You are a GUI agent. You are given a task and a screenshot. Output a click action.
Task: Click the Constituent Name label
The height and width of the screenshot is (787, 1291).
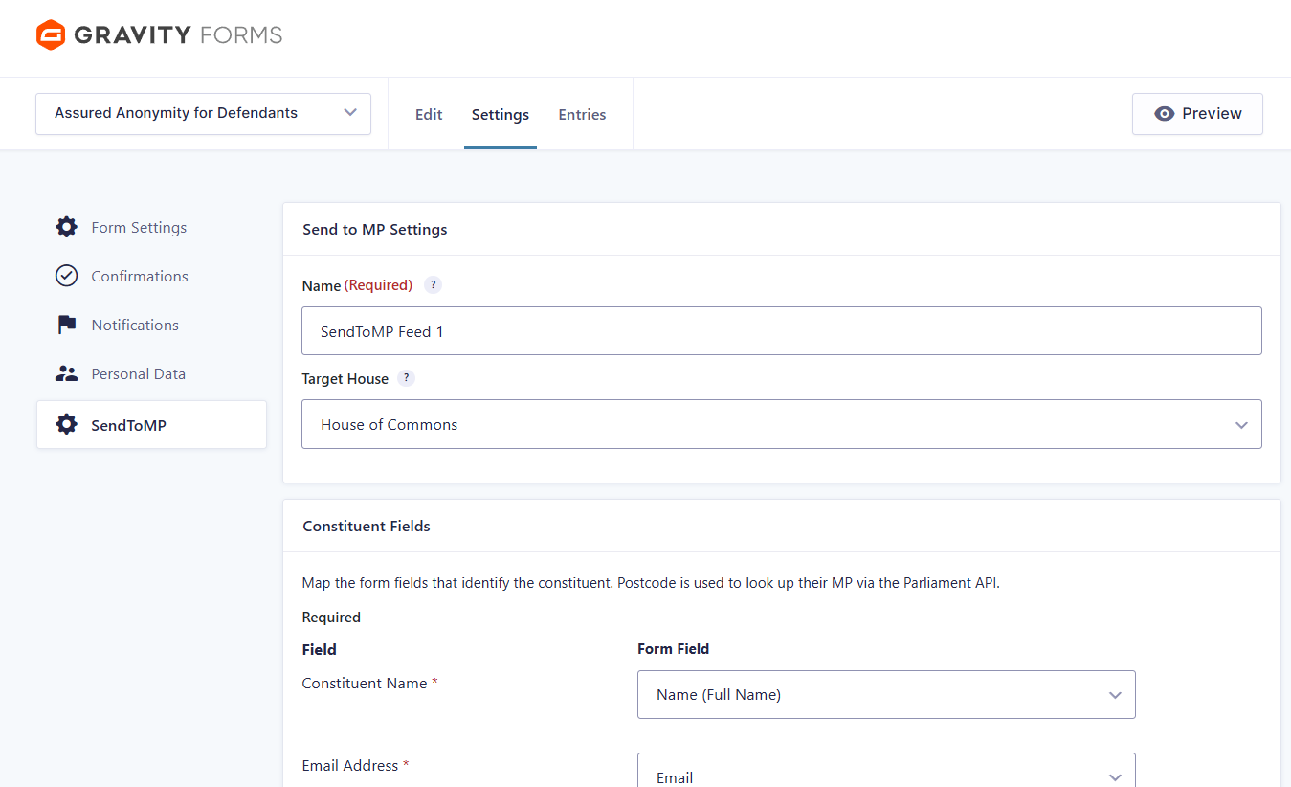point(365,683)
